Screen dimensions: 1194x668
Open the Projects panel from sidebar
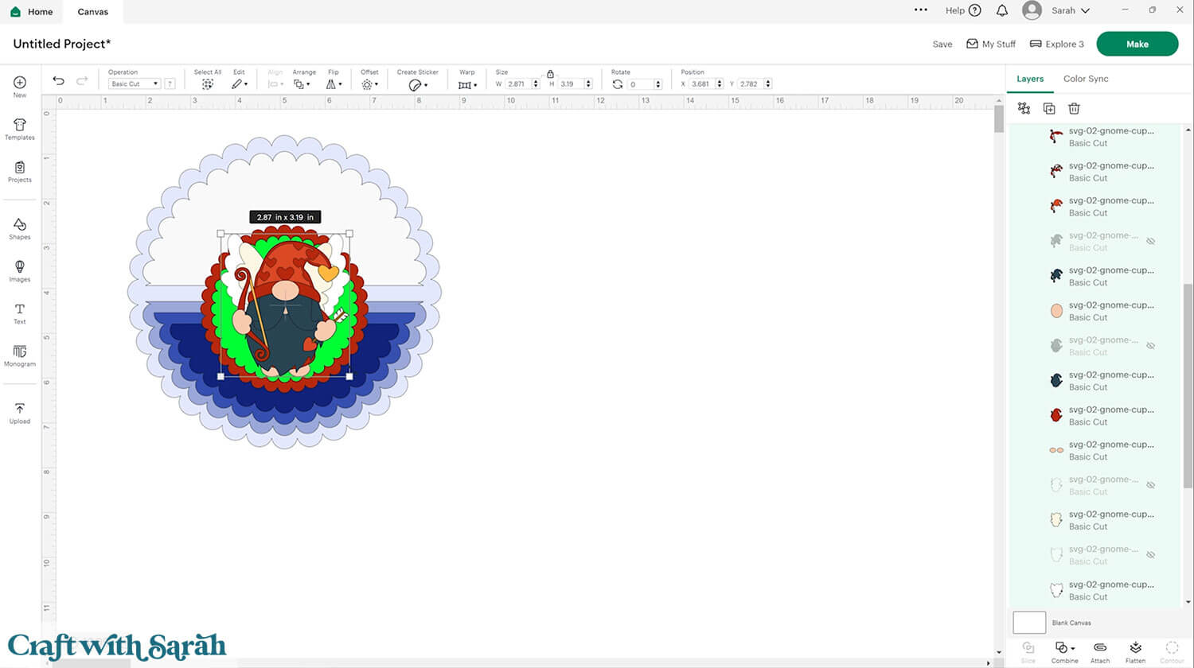[20, 172]
